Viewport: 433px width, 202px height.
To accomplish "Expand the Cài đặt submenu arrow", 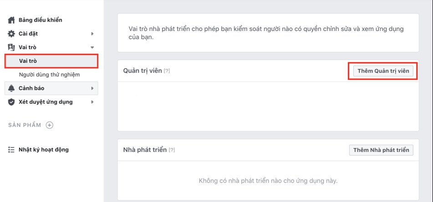I will point(92,34).
